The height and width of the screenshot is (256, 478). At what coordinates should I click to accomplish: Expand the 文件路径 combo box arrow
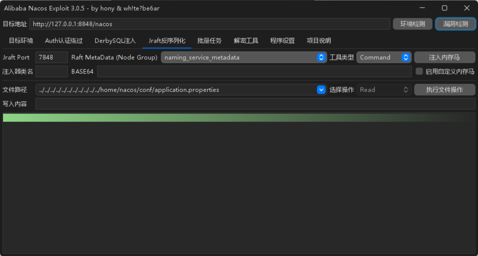[x=321, y=90]
